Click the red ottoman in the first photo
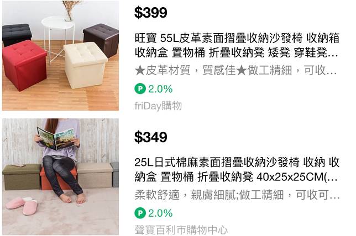The height and width of the screenshot is (236, 356). tap(24, 65)
